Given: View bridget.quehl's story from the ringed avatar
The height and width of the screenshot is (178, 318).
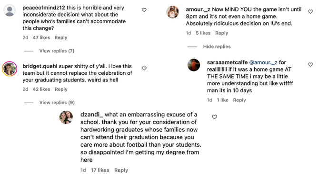Looking at the screenshot, I should pos(10,69).
